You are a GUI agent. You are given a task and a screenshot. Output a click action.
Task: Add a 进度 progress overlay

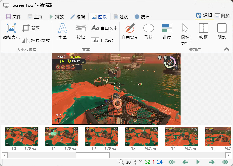pos(167,32)
